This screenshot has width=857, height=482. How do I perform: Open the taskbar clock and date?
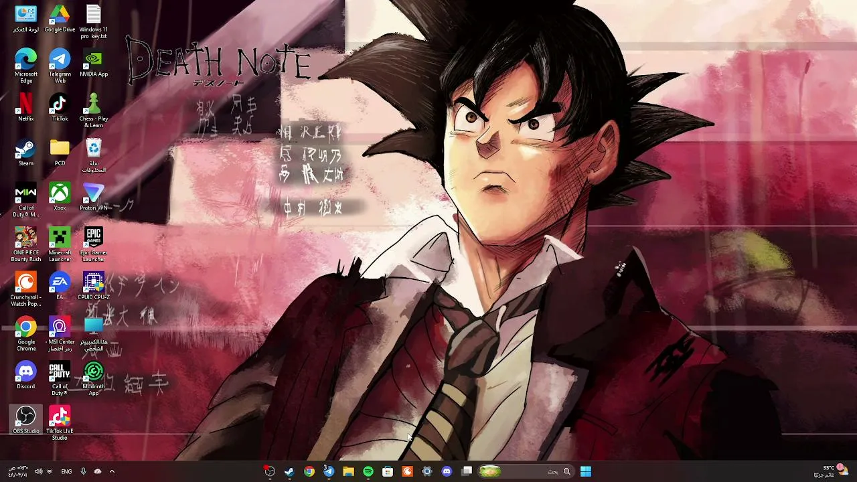pos(17,471)
